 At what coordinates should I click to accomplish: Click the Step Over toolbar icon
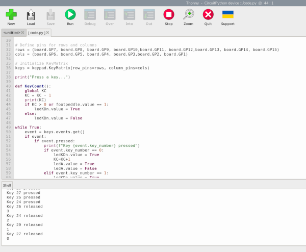click(x=110, y=15)
